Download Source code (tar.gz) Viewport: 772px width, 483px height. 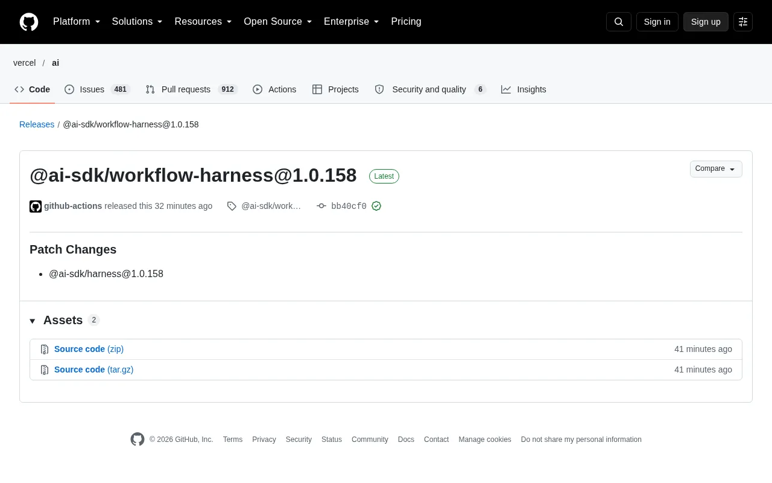[x=93, y=369]
